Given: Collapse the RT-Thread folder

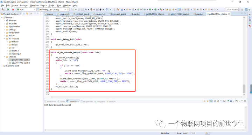Looking at the screenshot, I should point(5,39).
